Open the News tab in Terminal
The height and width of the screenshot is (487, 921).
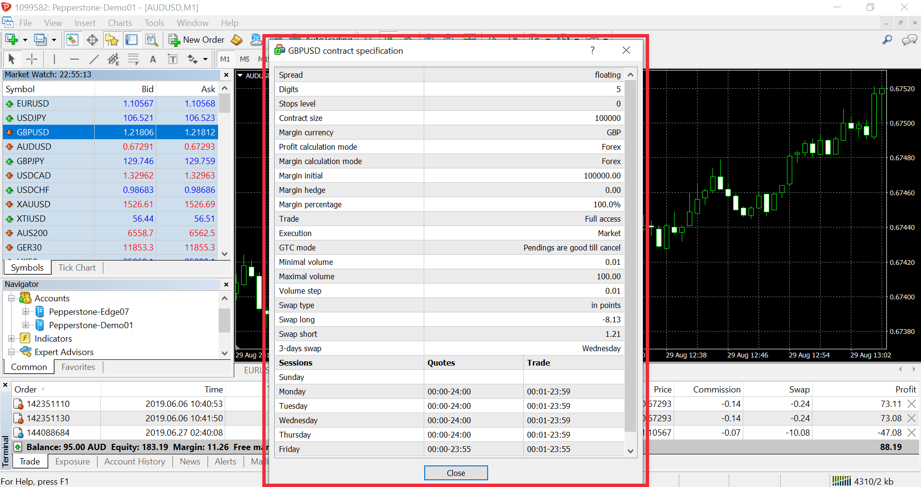click(190, 462)
